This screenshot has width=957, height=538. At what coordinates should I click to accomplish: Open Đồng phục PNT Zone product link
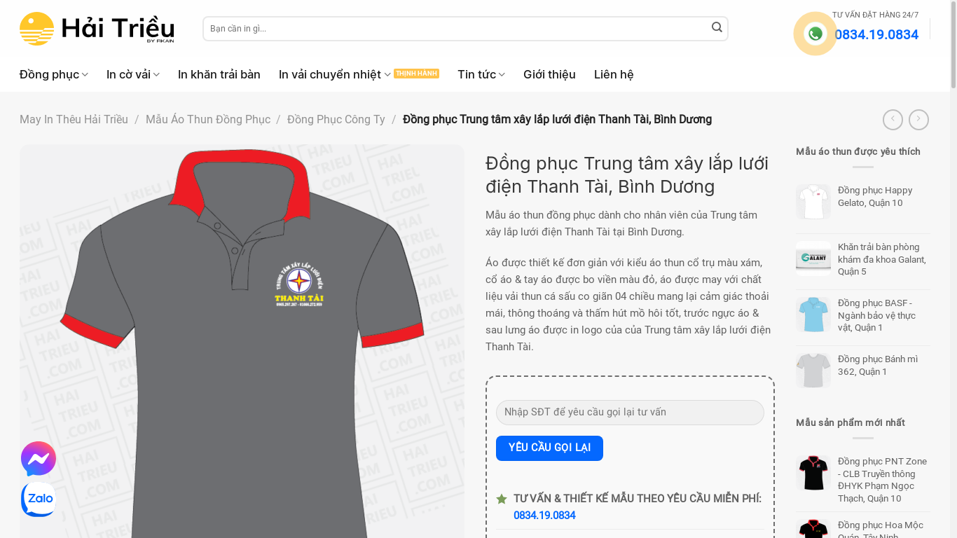883,480
